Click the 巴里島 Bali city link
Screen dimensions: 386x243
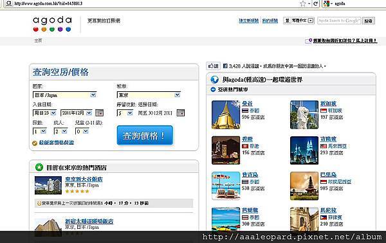coord(328,175)
